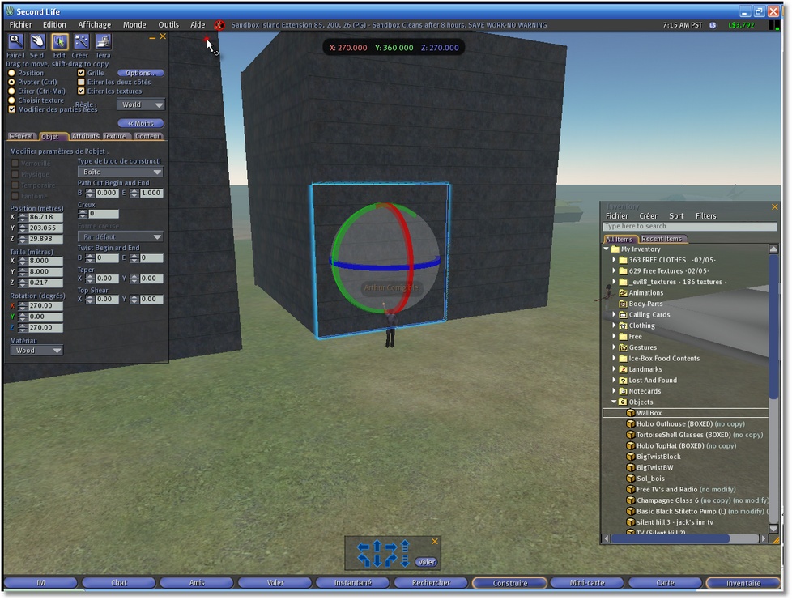Toggle Etirer les textures checkbox

[81, 91]
